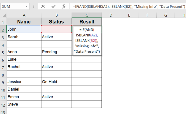The image size is (186, 114).
Task: Click the cell containing Jessica
Action: (x=24, y=82)
